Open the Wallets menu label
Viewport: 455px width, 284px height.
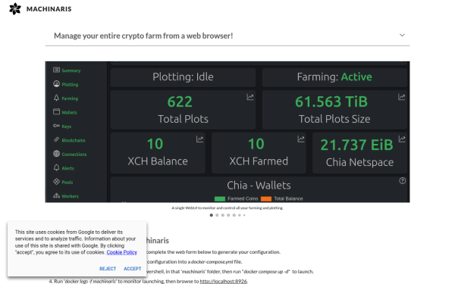69,112
